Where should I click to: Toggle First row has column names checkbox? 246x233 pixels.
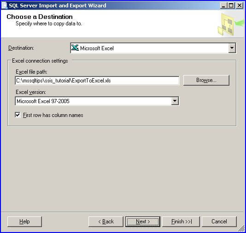click(18, 115)
